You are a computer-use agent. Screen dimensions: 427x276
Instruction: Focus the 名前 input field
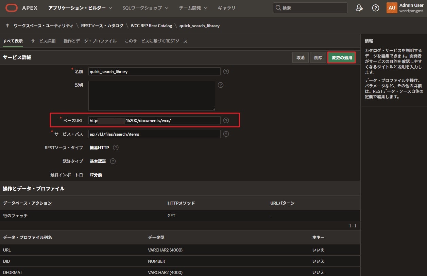pos(154,71)
